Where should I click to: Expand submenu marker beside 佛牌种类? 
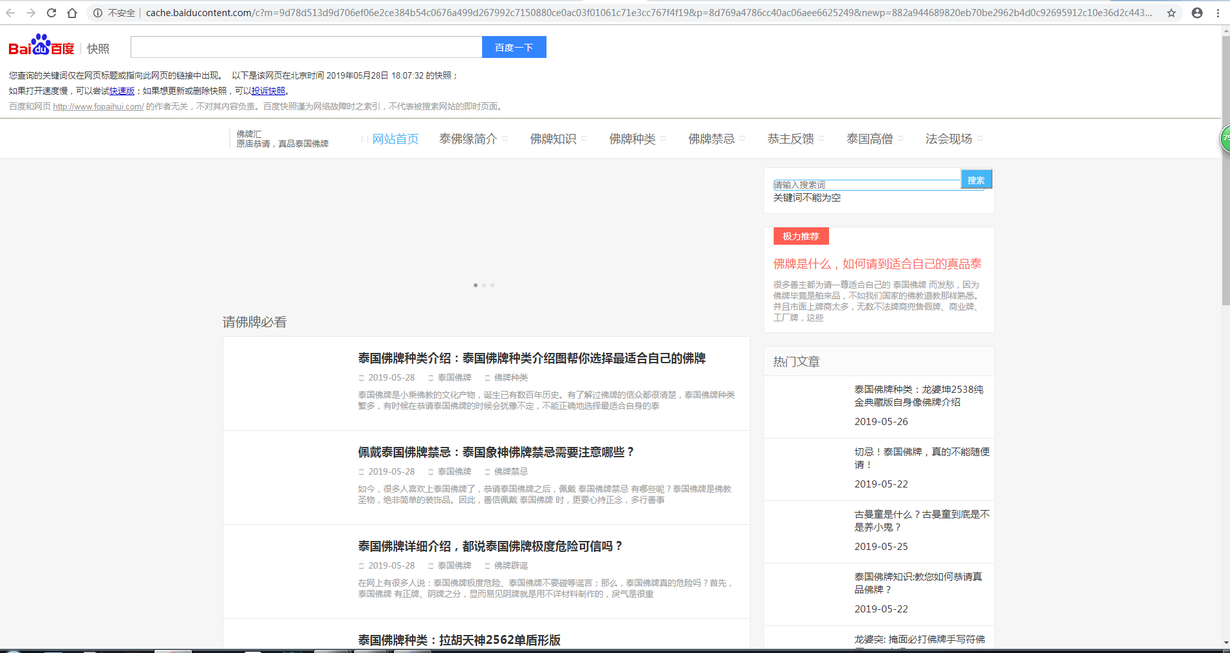pyautogui.click(x=664, y=138)
